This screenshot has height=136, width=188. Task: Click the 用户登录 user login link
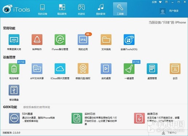[174, 11]
